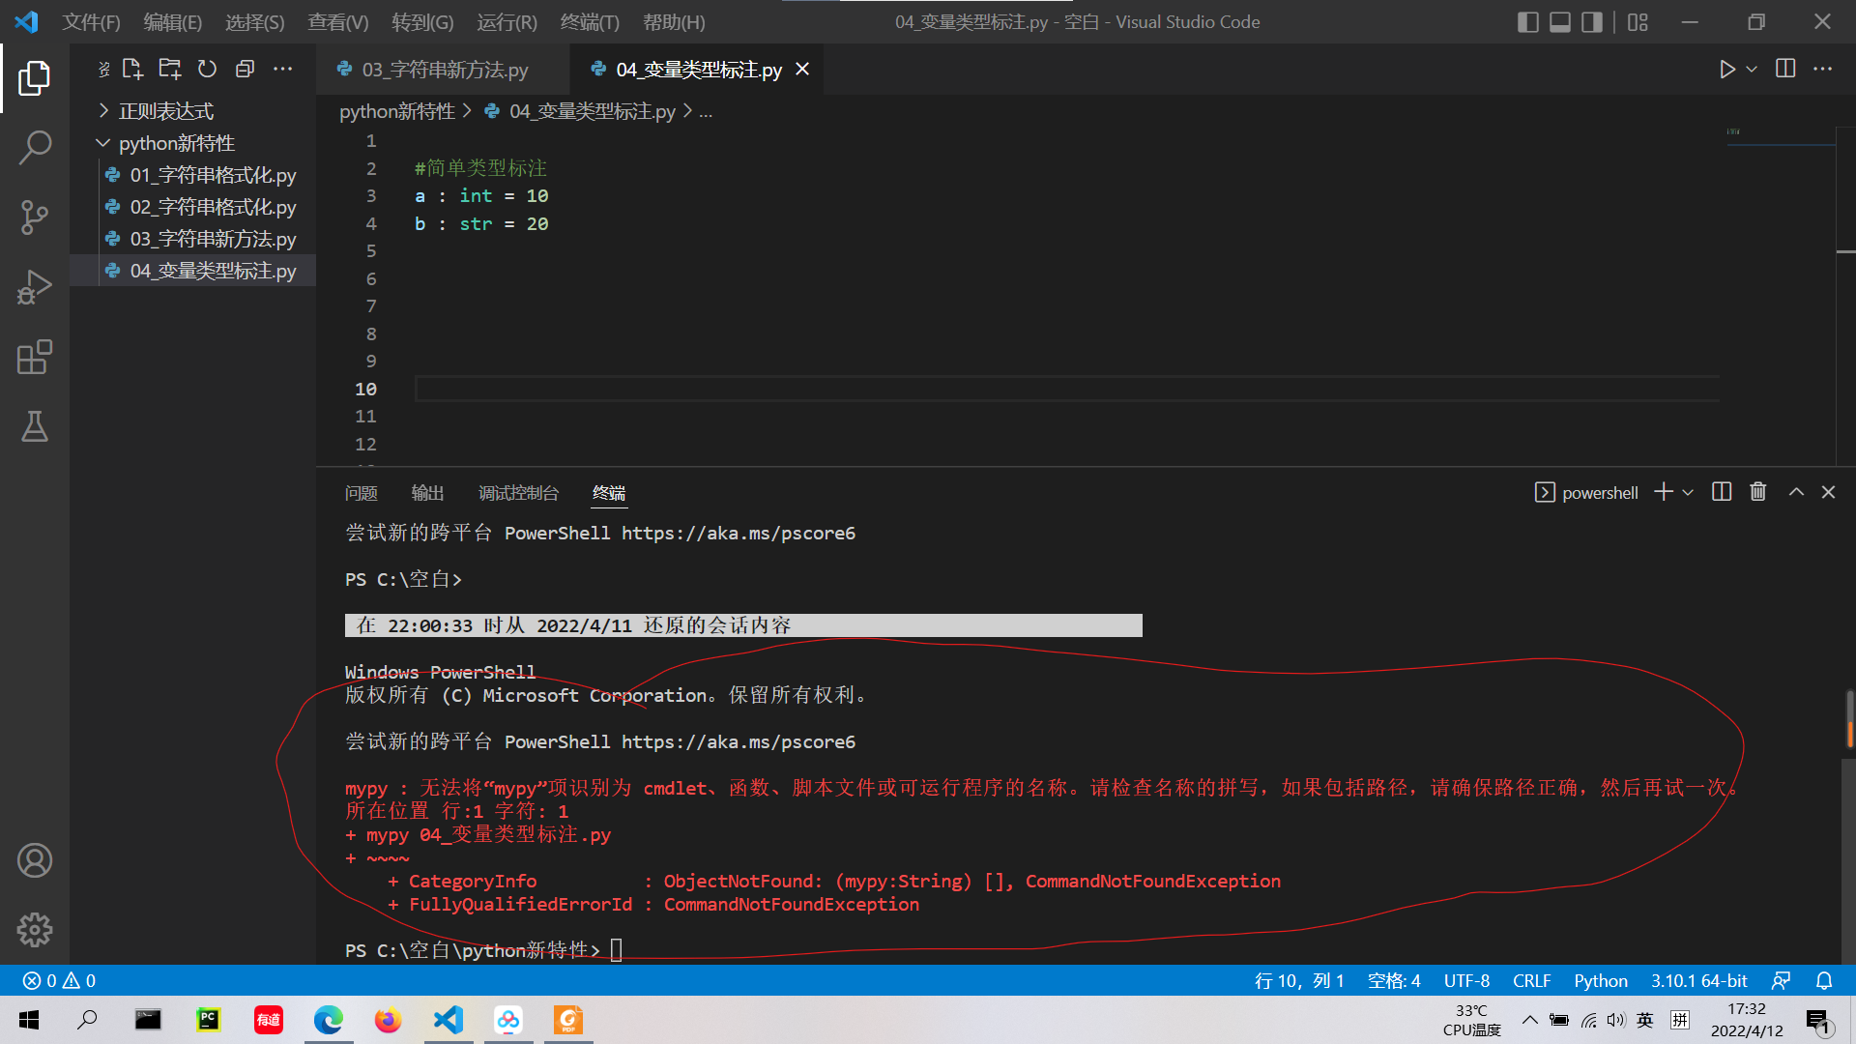Switch to 问题 panel tab
This screenshot has width=1856, height=1044.
362,493
